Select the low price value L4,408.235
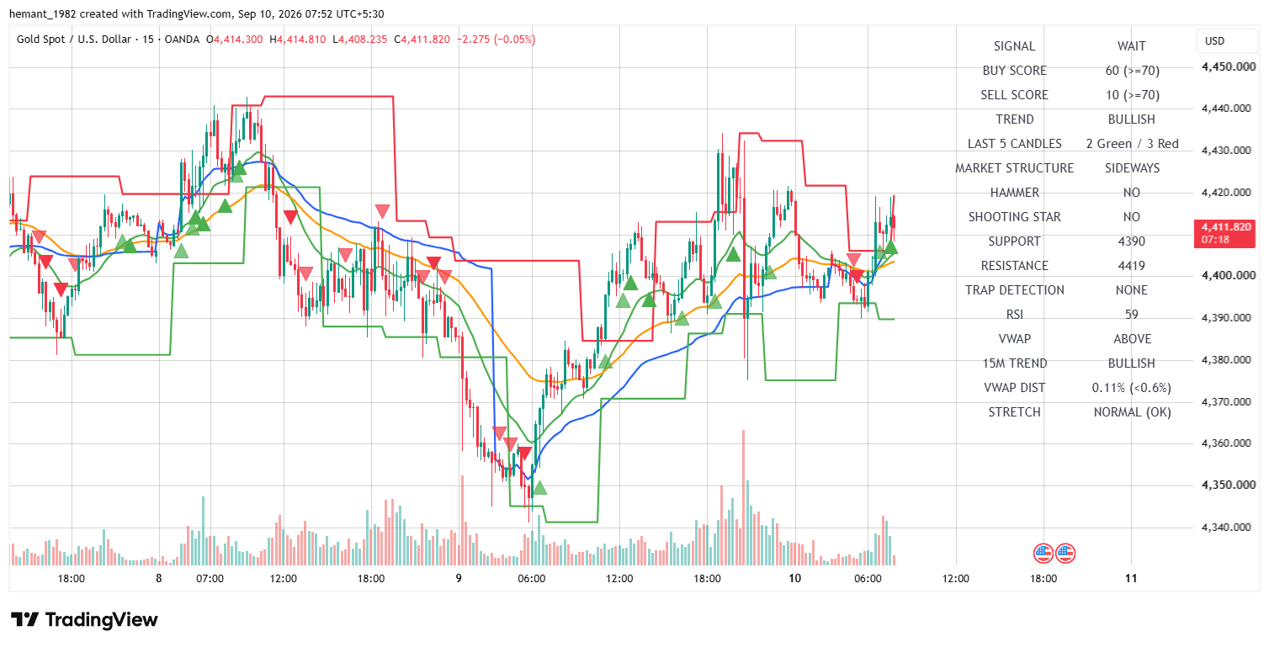 360,40
